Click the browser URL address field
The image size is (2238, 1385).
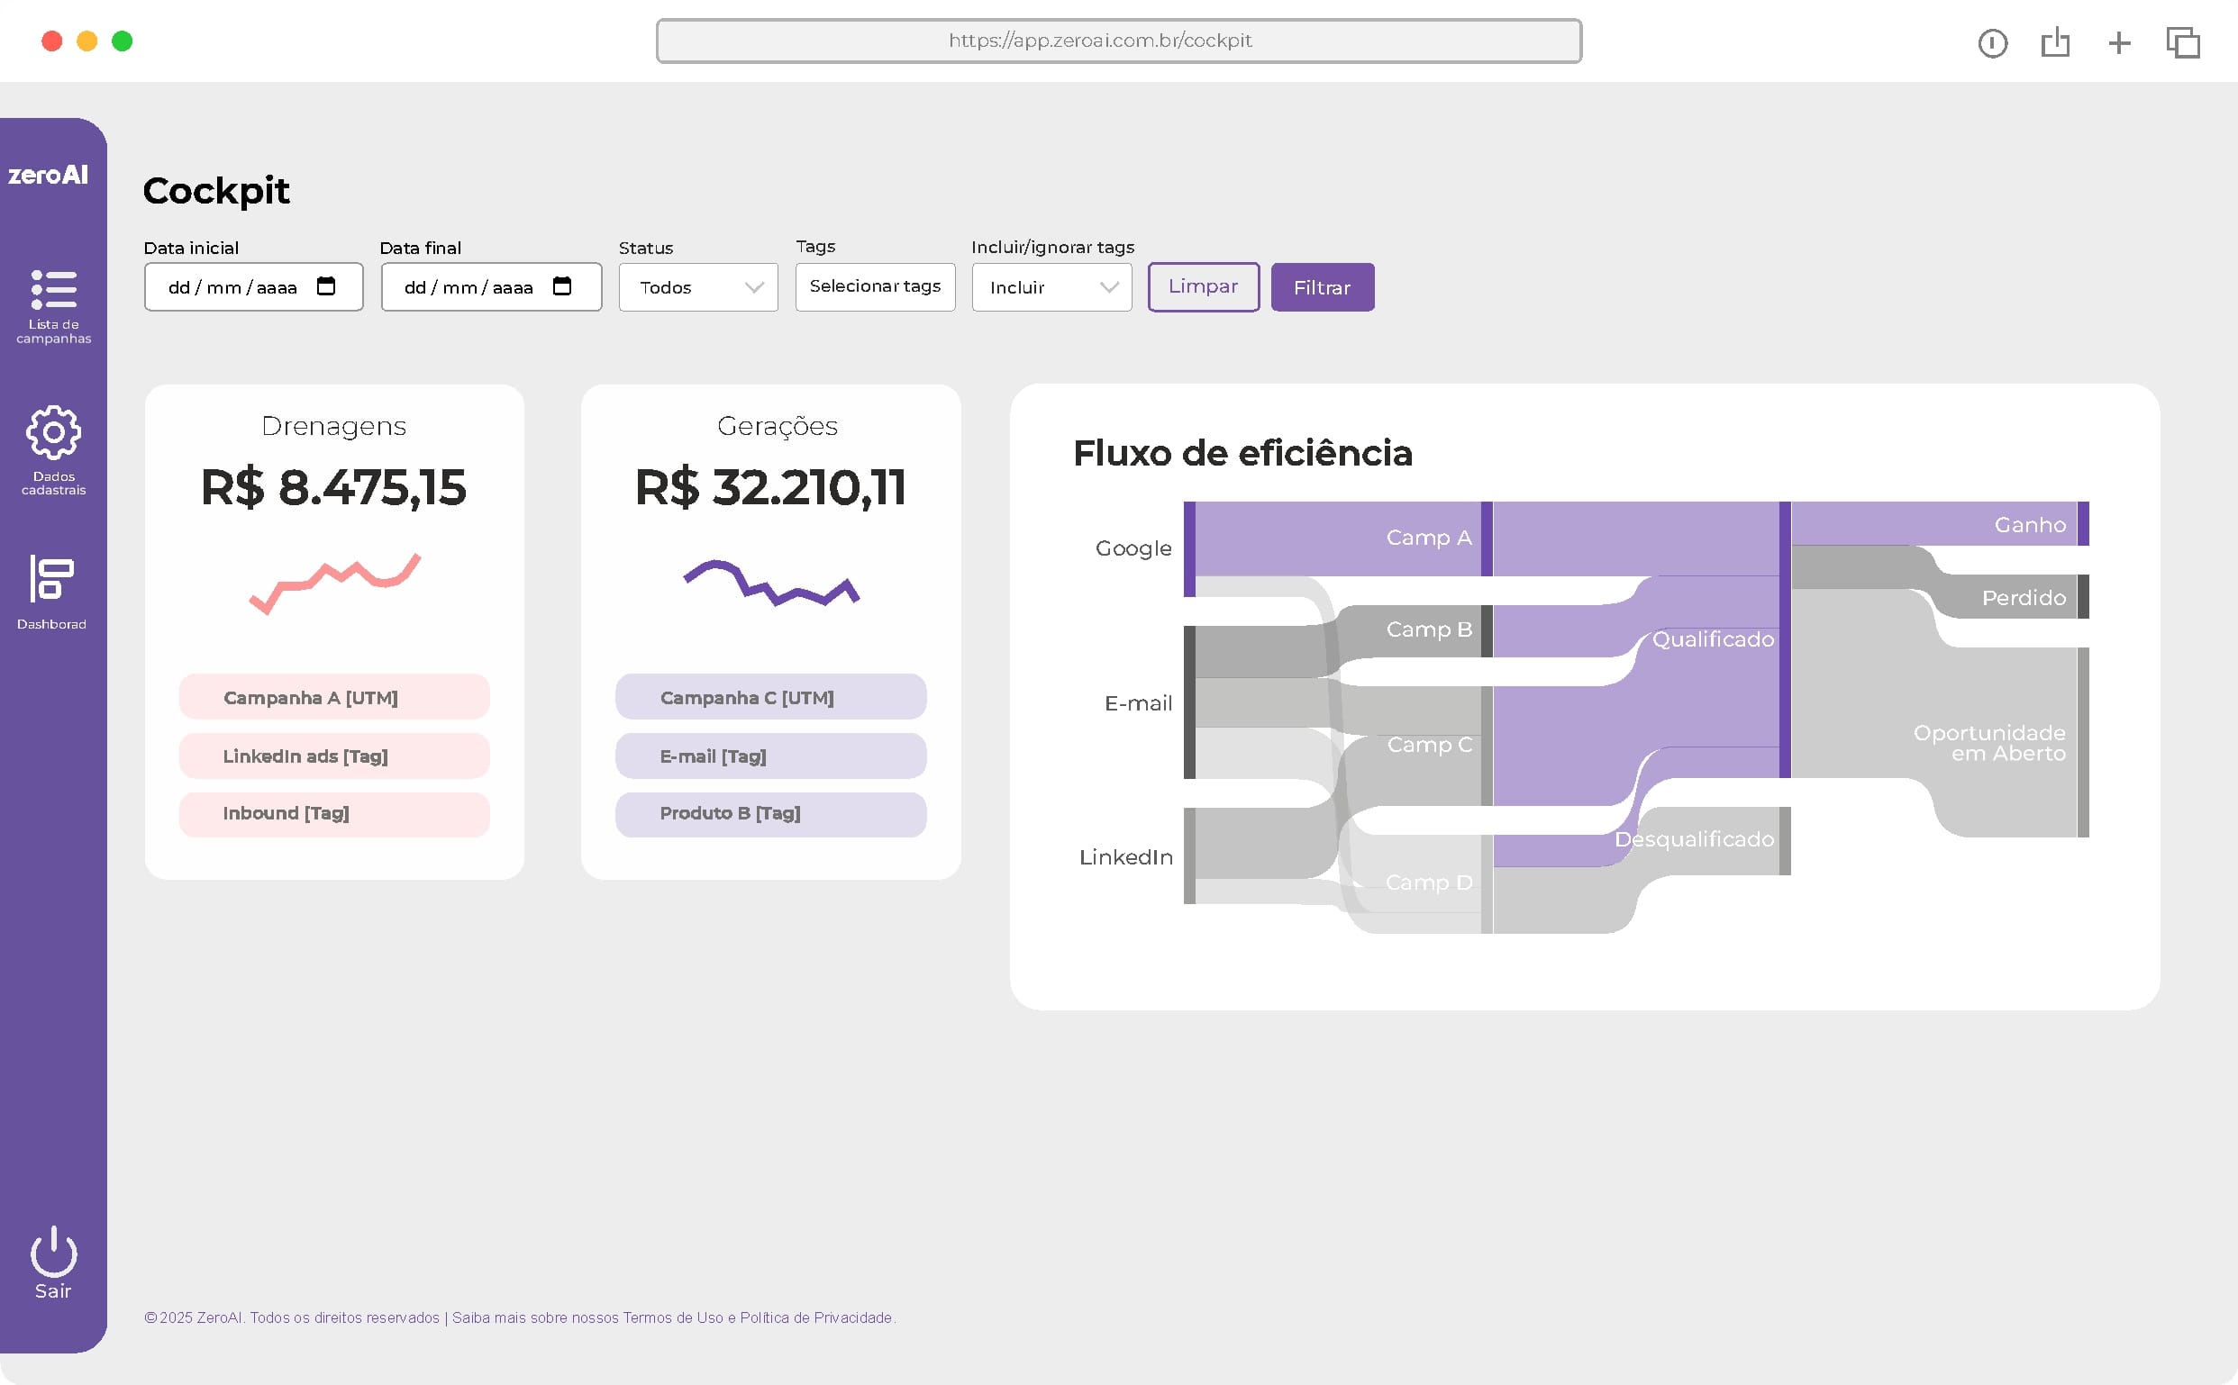[1118, 41]
